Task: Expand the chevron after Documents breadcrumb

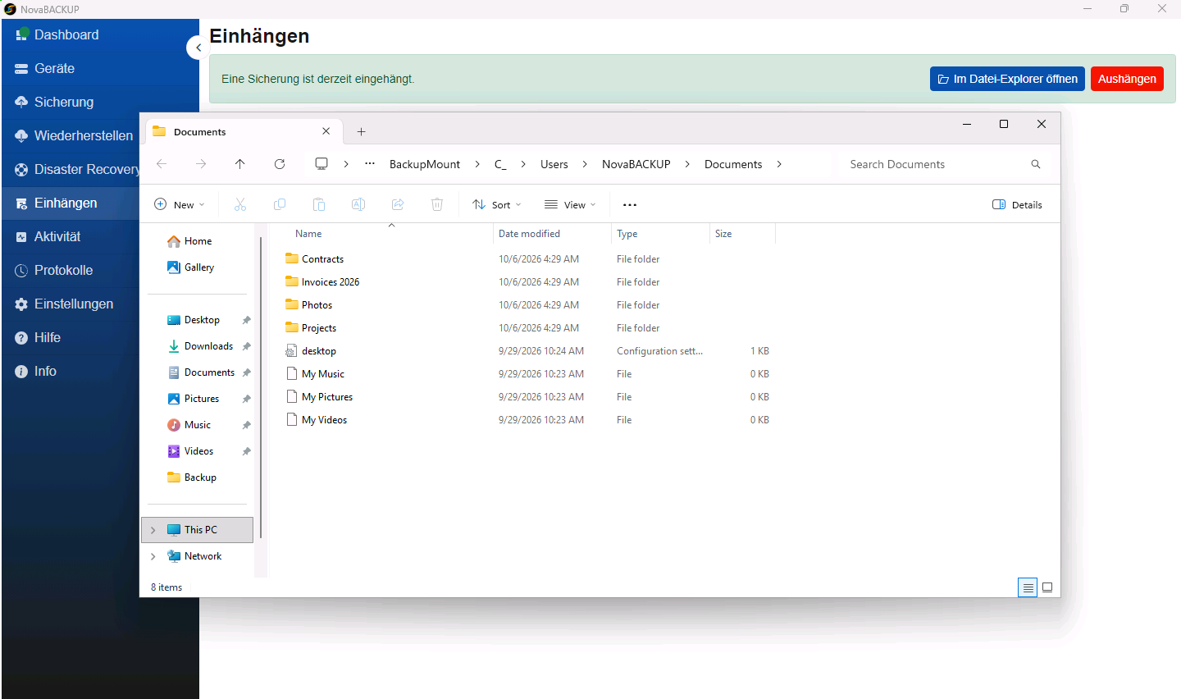Action: point(779,164)
